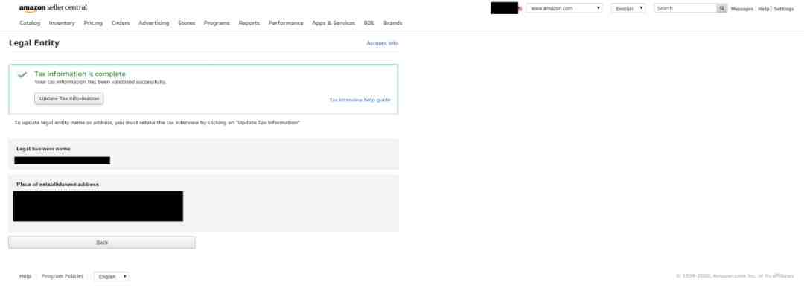804x294 pixels.
Task: Focus the Search input field
Action: tap(686, 9)
